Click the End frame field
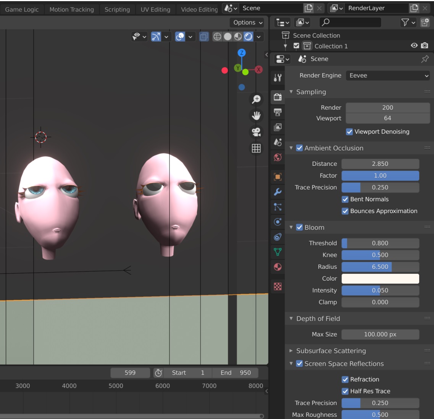This screenshot has width=434, height=419. tap(235, 373)
